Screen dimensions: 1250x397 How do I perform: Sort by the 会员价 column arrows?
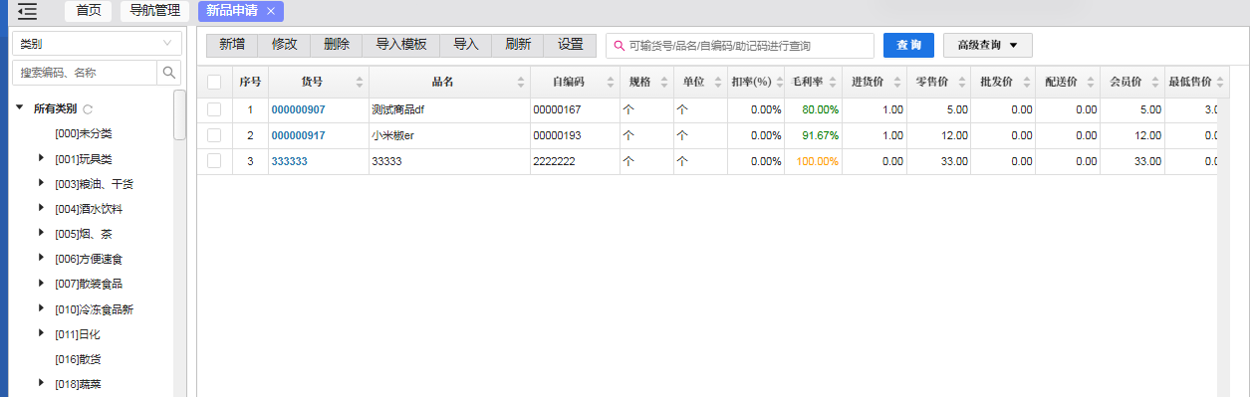pyautogui.click(x=1155, y=83)
